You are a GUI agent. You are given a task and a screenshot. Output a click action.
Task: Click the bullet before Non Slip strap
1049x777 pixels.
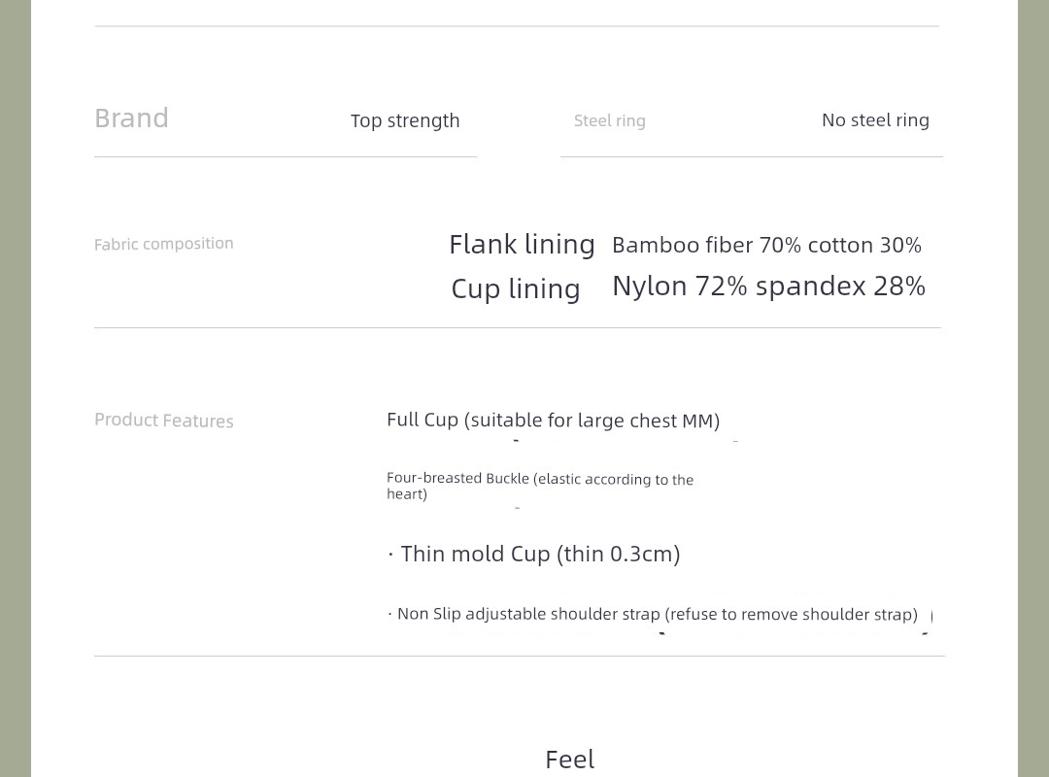coord(390,614)
